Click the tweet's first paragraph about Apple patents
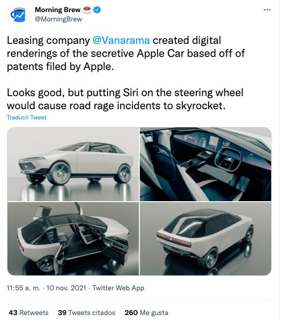Image resolution: width=281 pixels, height=323 pixels. coord(126,53)
